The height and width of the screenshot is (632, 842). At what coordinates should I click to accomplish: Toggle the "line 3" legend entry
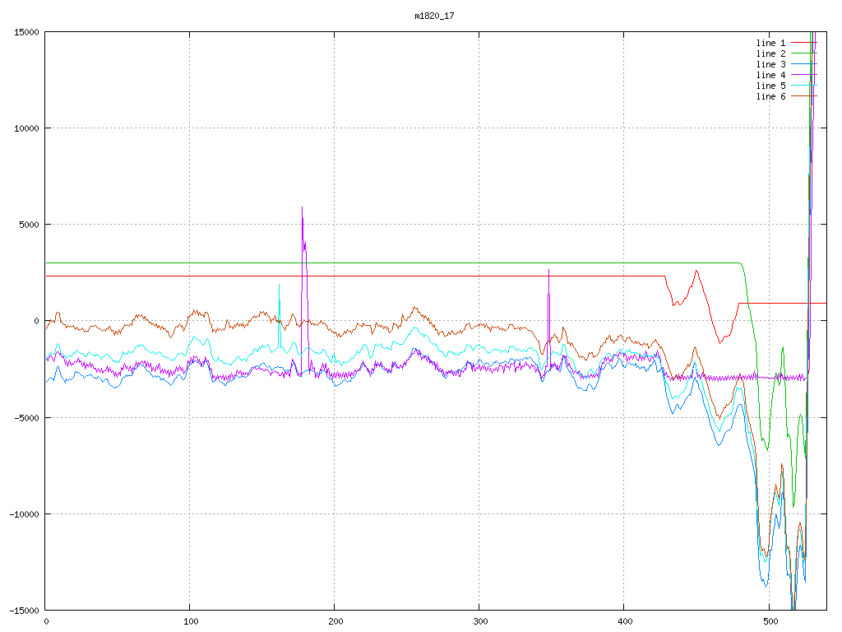point(770,64)
